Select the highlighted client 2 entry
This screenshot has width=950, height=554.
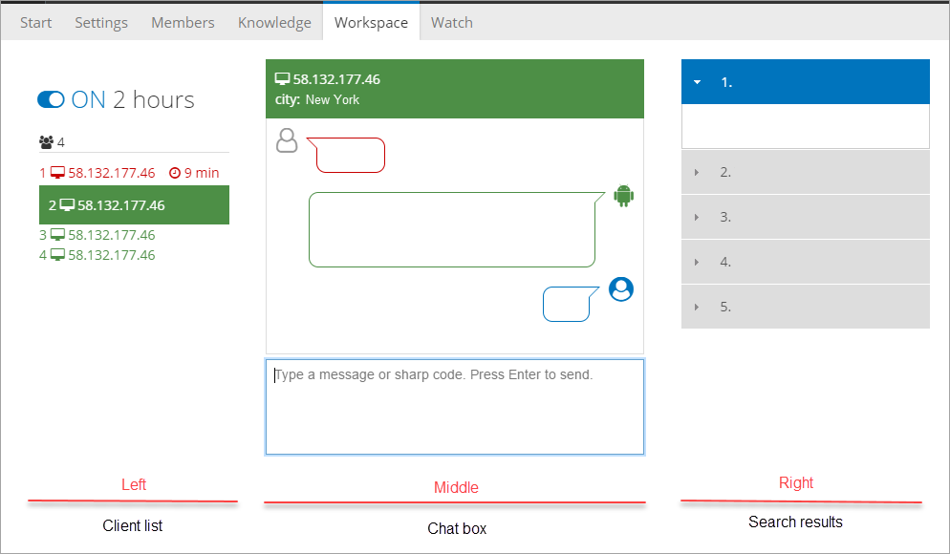(x=133, y=205)
